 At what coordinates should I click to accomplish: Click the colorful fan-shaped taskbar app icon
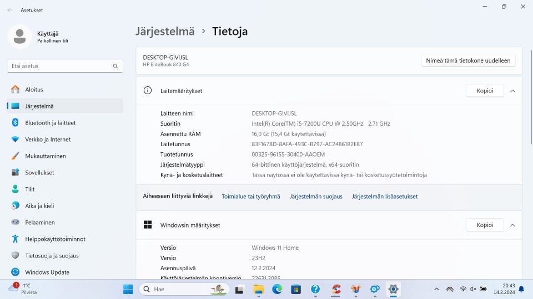355,289
